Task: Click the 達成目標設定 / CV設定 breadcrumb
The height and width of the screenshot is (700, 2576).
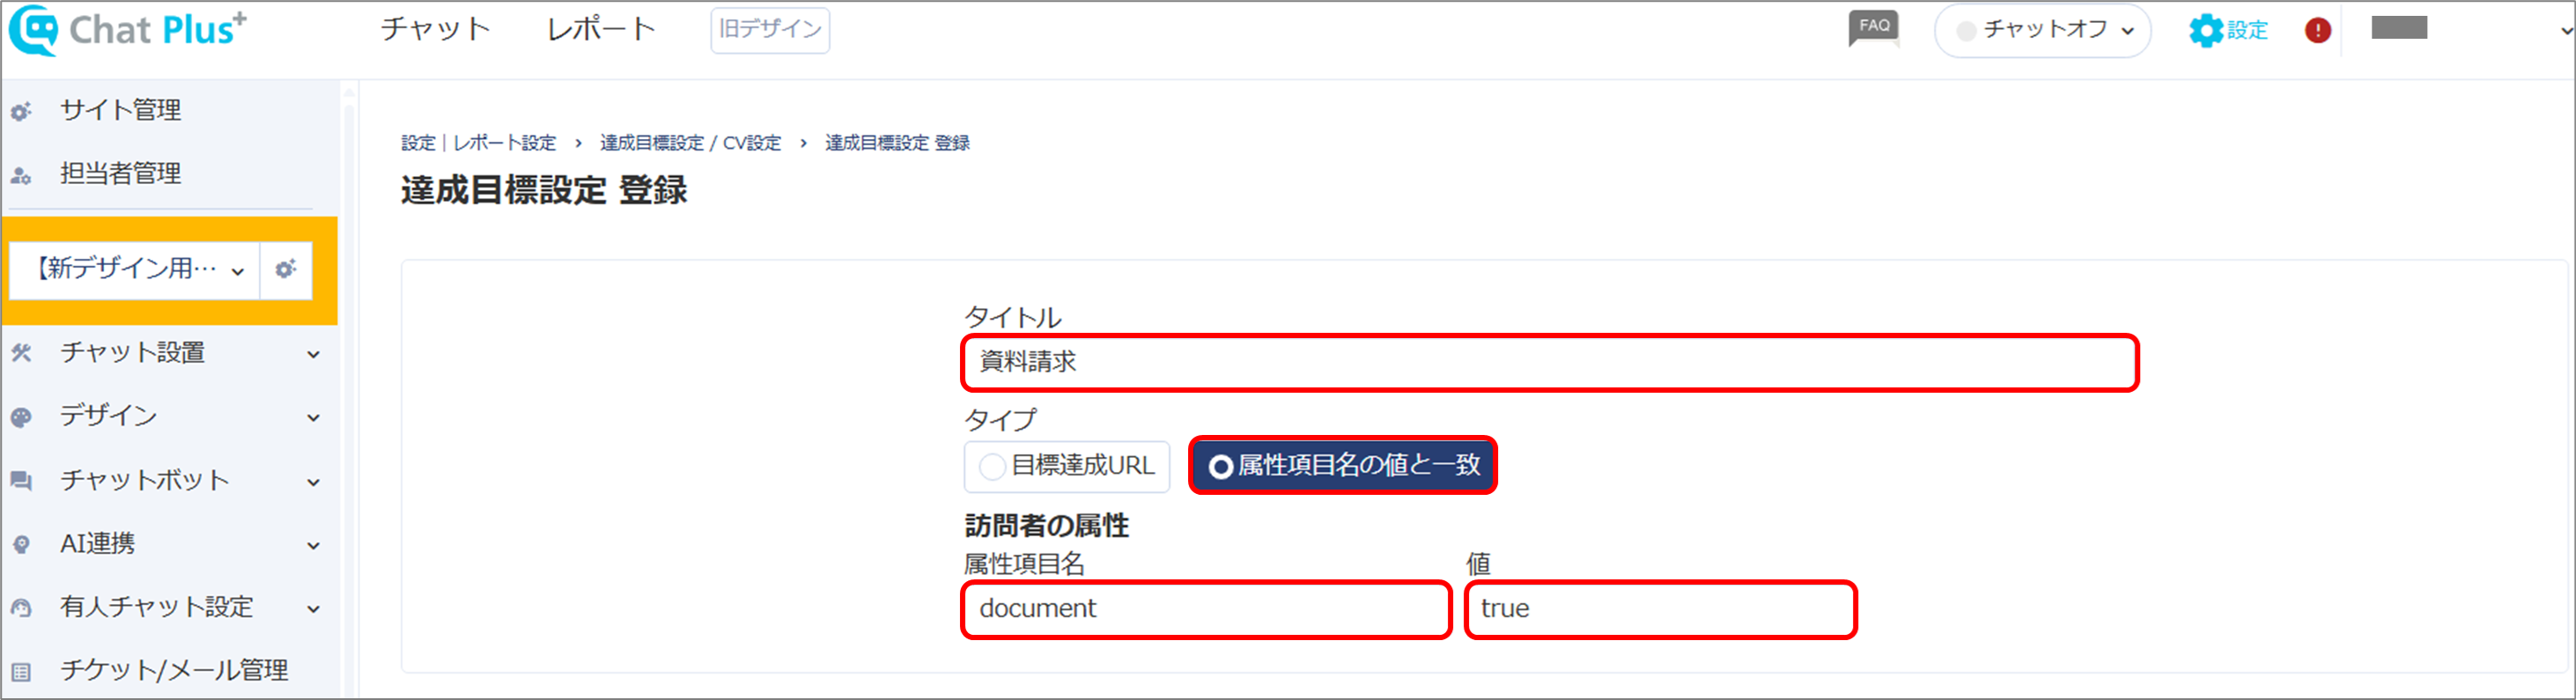Action: point(691,143)
